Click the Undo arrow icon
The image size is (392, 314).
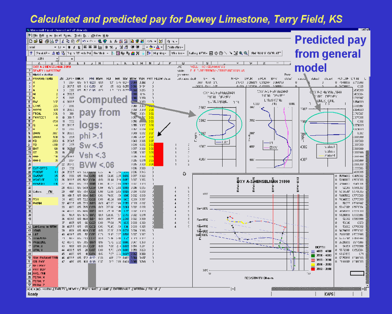pos(84,41)
